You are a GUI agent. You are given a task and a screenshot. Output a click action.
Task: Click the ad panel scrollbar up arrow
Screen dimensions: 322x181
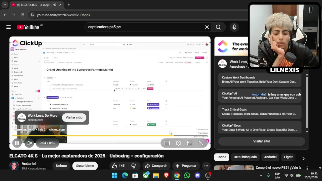coord(307,75)
